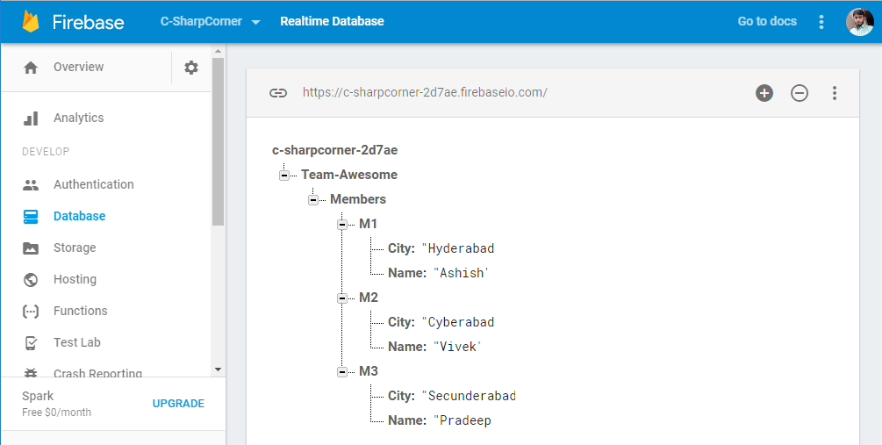This screenshot has height=445, width=882.
Task: Click the Functions brackets icon
Action: click(31, 311)
